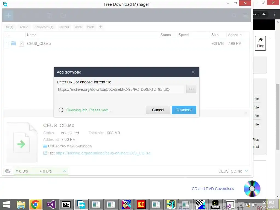Switch to the Completed (1) tab
This screenshot has width=280, height=210.
tap(44, 27)
